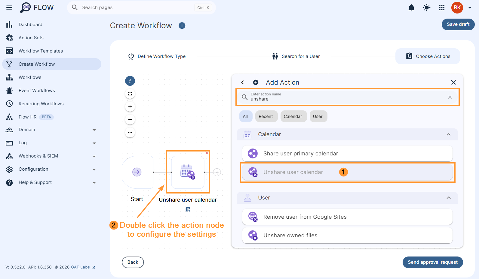The width and height of the screenshot is (479, 279).
Task: Clear the action name search field
Action: 450,97
